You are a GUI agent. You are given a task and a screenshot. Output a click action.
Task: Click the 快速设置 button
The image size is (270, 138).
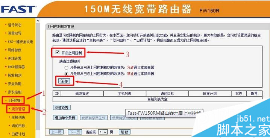[62, 108]
